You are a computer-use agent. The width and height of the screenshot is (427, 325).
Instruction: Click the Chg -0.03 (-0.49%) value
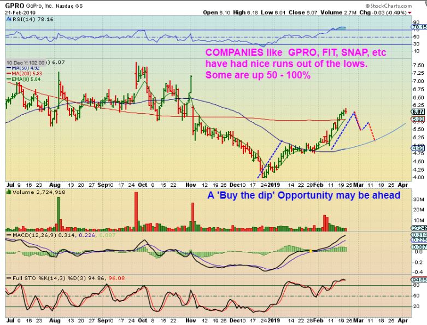pyautogui.click(x=383, y=13)
